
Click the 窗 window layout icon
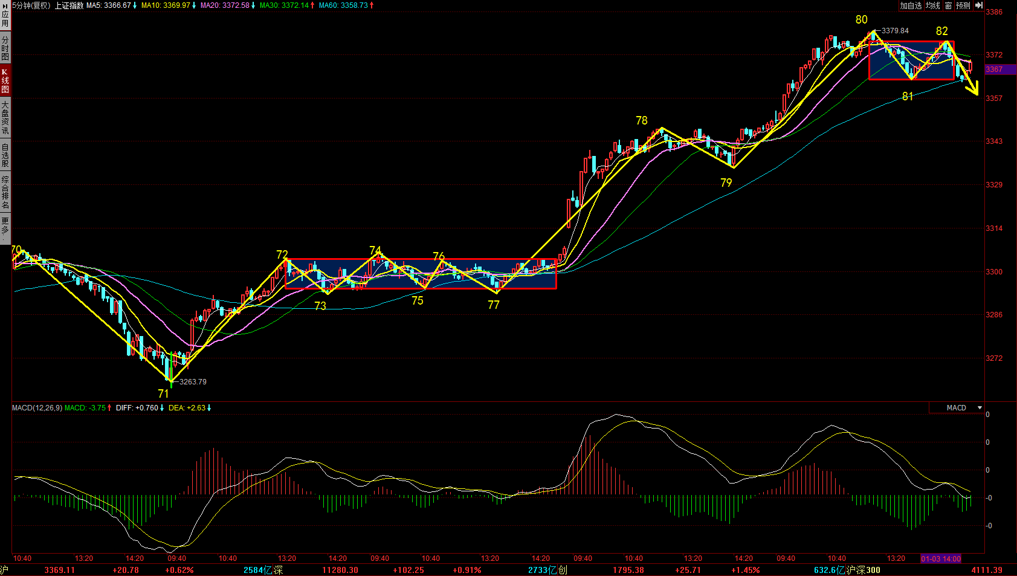click(x=948, y=5)
